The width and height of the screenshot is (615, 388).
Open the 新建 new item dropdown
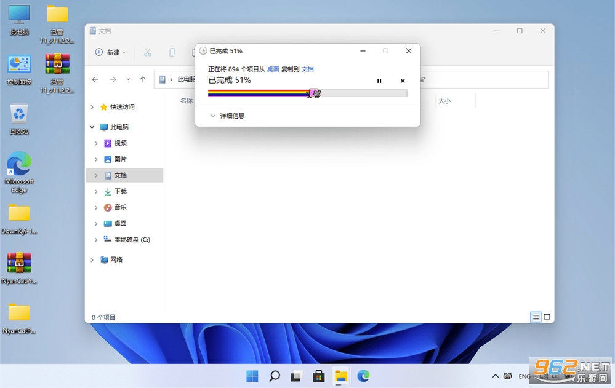(x=111, y=52)
